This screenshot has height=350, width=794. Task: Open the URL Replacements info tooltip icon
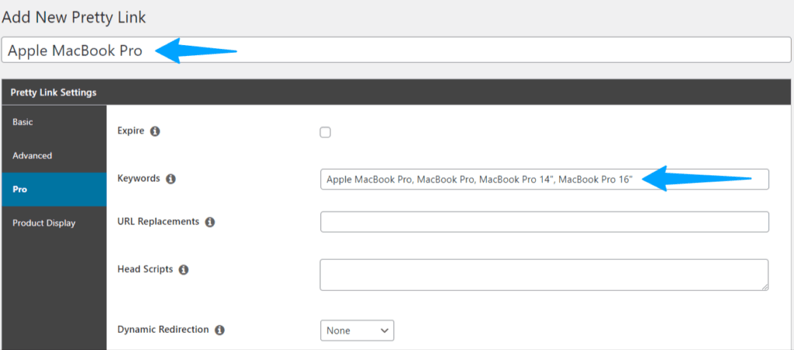coord(210,222)
